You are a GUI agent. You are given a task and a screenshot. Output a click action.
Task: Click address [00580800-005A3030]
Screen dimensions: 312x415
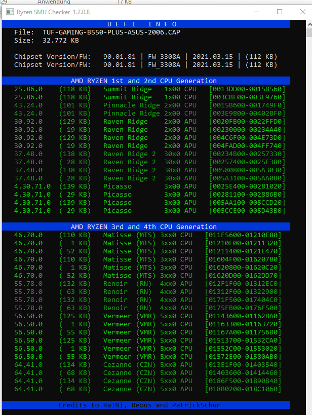[247, 170]
